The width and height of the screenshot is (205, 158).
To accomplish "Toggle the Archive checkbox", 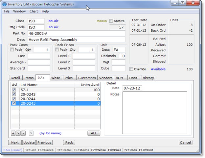I will coord(111,21).
